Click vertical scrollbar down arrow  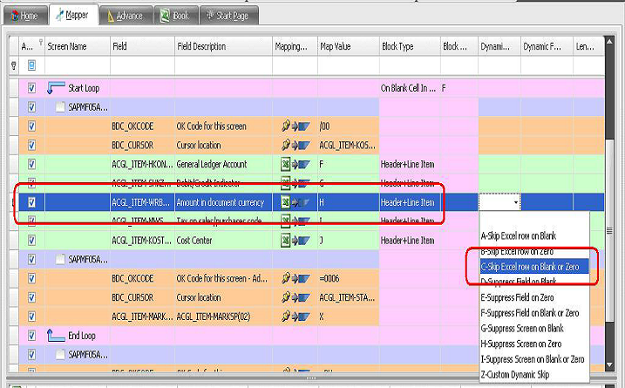[x=609, y=364]
